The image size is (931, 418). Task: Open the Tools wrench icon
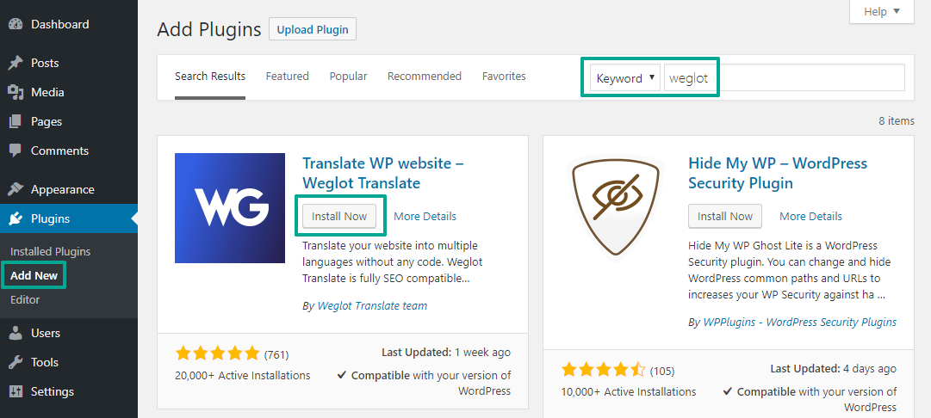coord(16,362)
